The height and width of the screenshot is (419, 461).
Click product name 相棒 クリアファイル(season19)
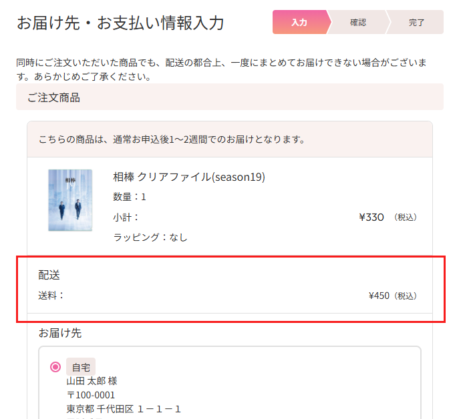point(189,177)
